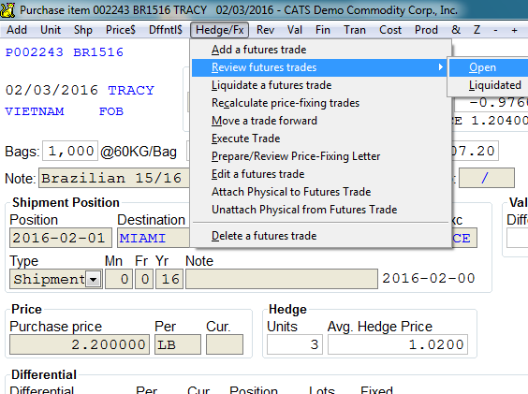Click the CATS application icon in title bar
Image resolution: width=528 pixels, height=394 pixels.
pyautogui.click(x=7, y=9)
